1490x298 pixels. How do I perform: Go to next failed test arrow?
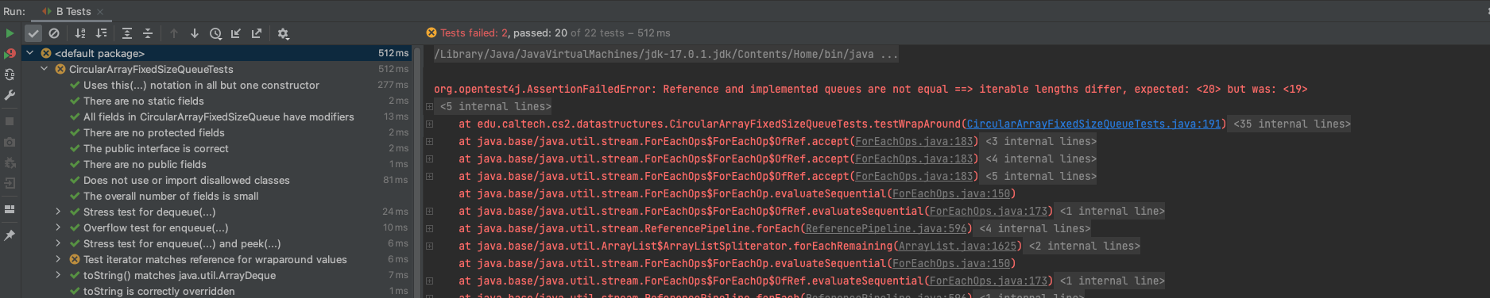click(x=195, y=33)
